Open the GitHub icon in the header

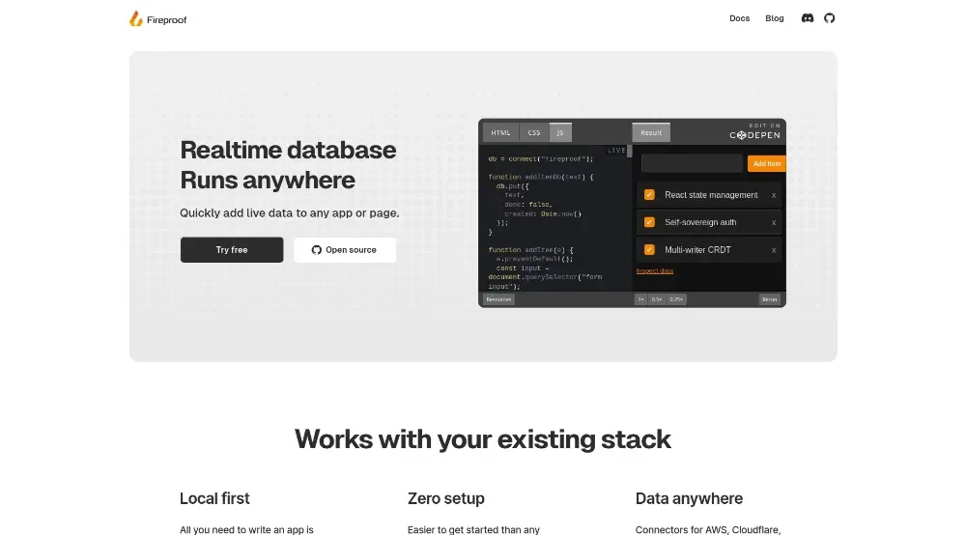pos(829,18)
